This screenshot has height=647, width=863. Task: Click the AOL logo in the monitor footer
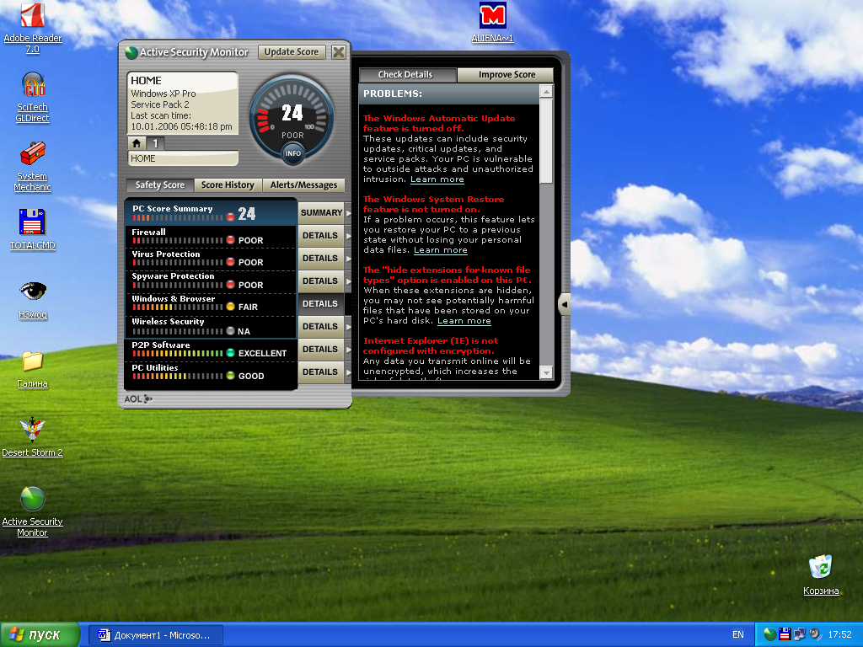(137, 398)
